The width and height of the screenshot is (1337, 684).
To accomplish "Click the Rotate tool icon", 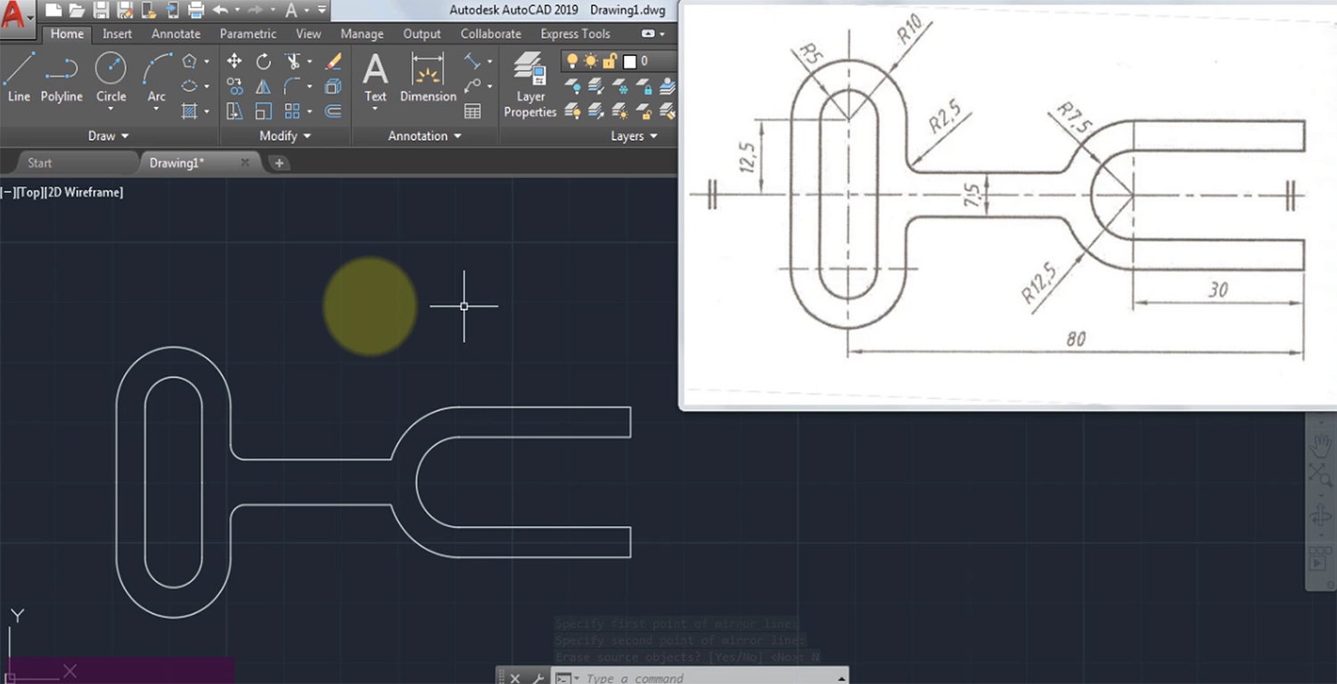I will (x=264, y=61).
